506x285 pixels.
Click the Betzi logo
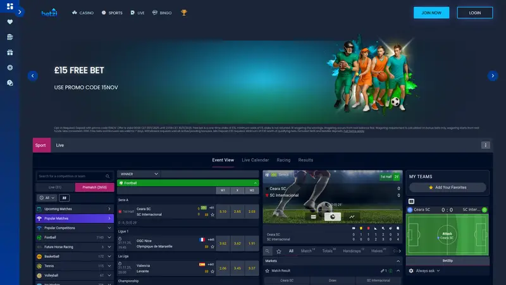point(49,13)
